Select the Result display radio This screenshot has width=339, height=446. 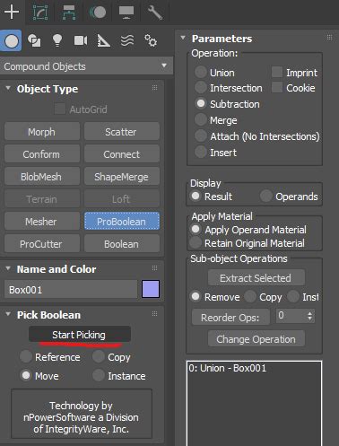pyautogui.click(x=196, y=196)
